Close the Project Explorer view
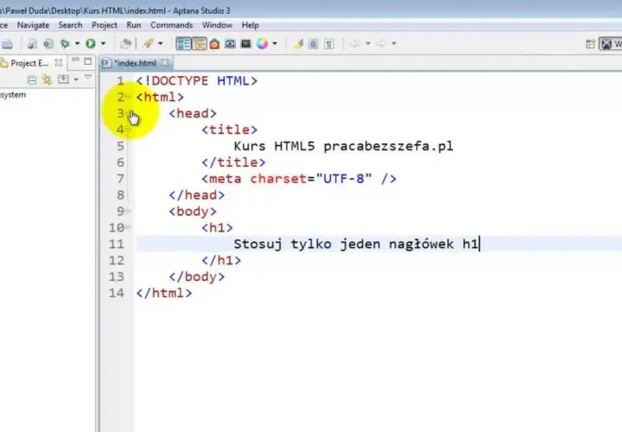The height and width of the screenshot is (432, 622). [x=59, y=63]
